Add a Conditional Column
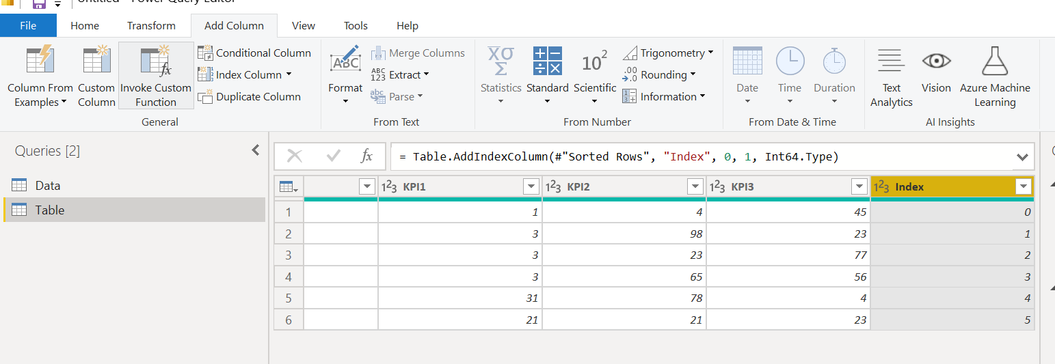Image resolution: width=1055 pixels, height=364 pixels. pyautogui.click(x=254, y=53)
